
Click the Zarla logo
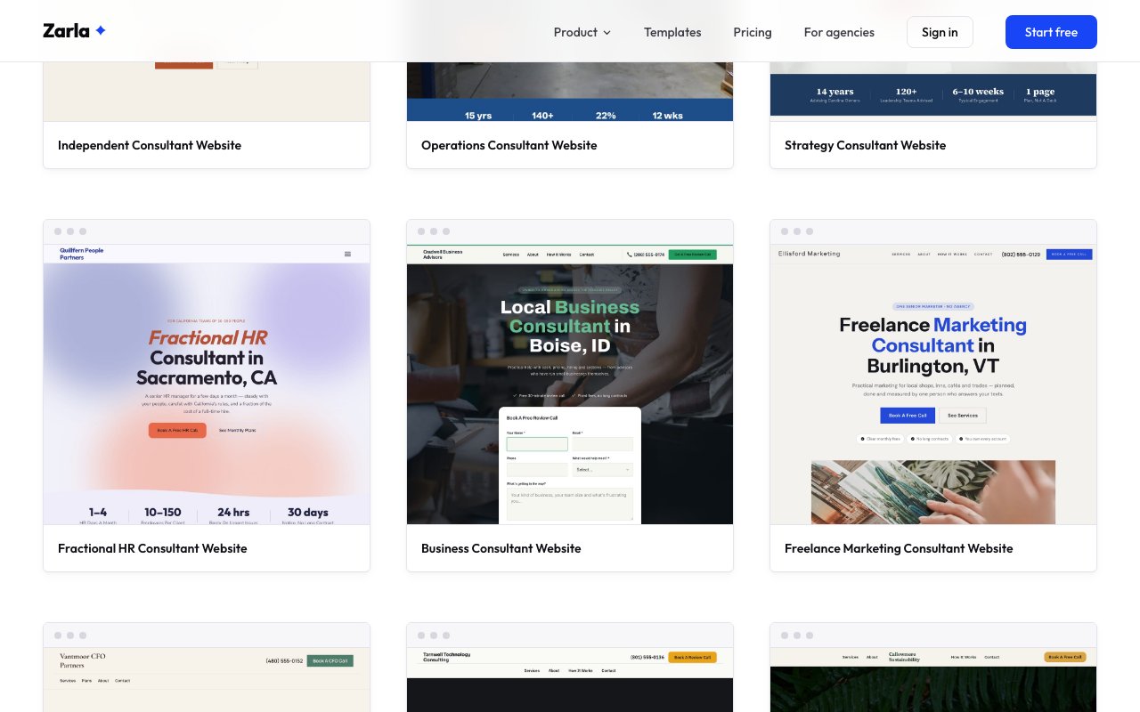click(75, 31)
